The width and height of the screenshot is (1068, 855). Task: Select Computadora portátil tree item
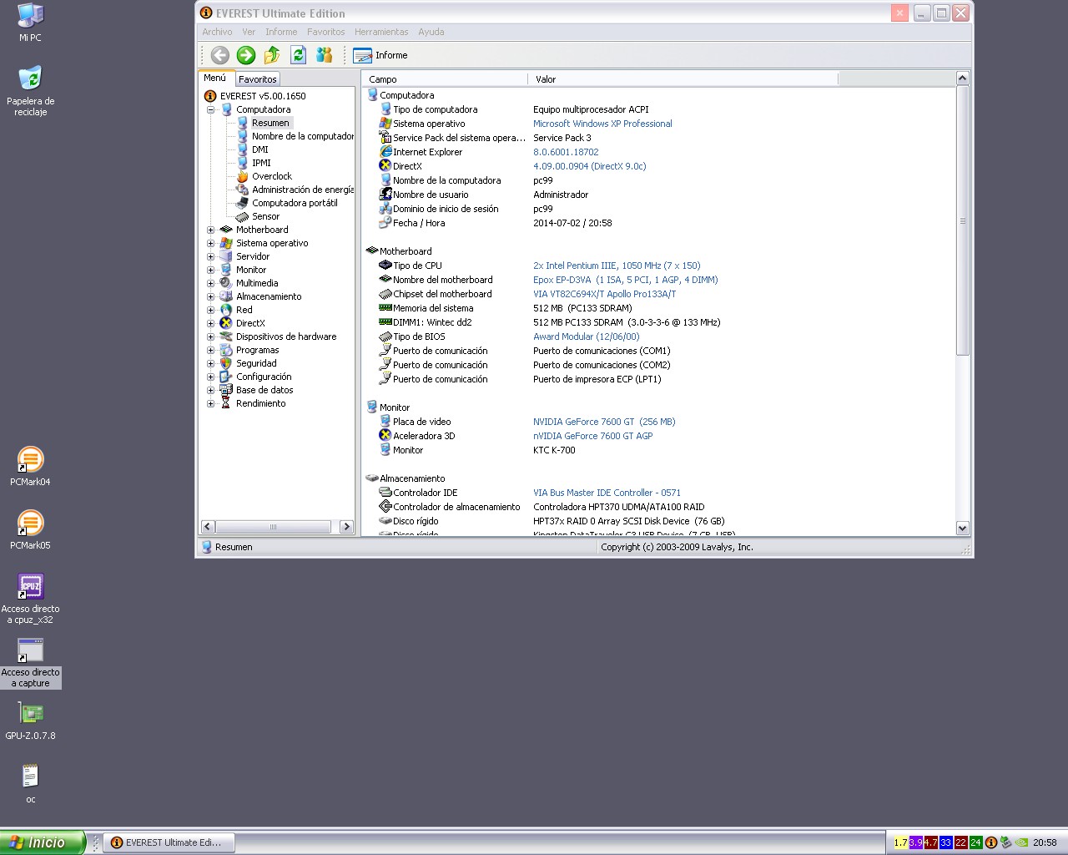tap(295, 203)
